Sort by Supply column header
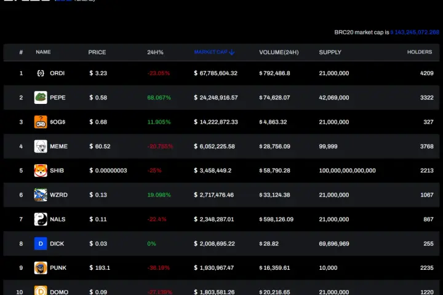 click(330, 52)
